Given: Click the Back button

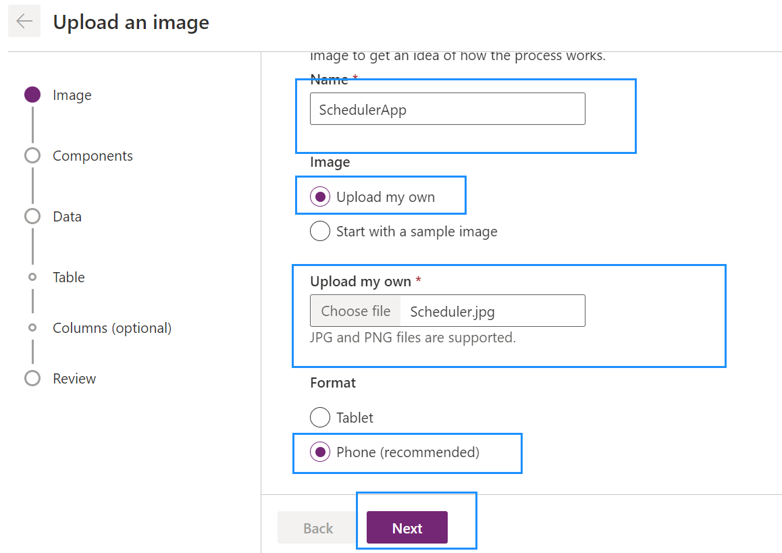Looking at the screenshot, I should [x=316, y=527].
